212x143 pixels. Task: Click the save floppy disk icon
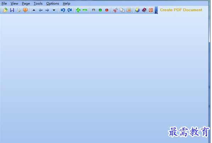pyautogui.click(x=12, y=10)
